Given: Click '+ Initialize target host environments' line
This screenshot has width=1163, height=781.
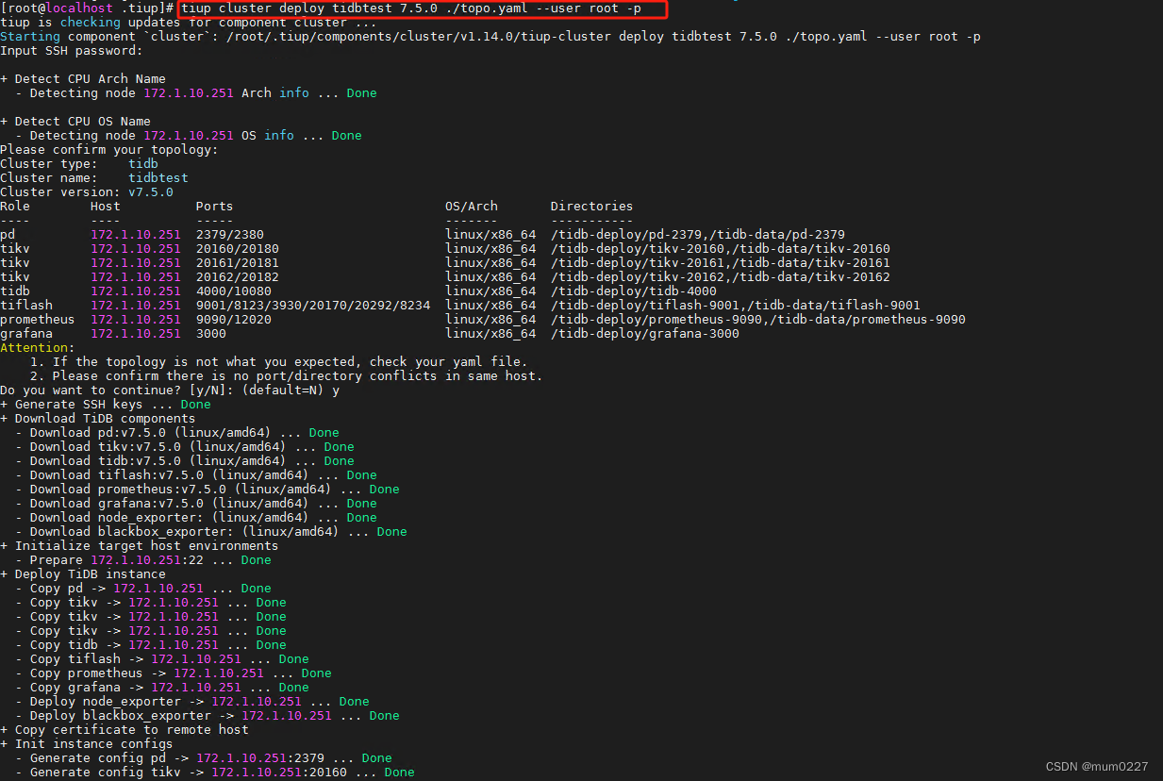Looking at the screenshot, I should (140, 546).
